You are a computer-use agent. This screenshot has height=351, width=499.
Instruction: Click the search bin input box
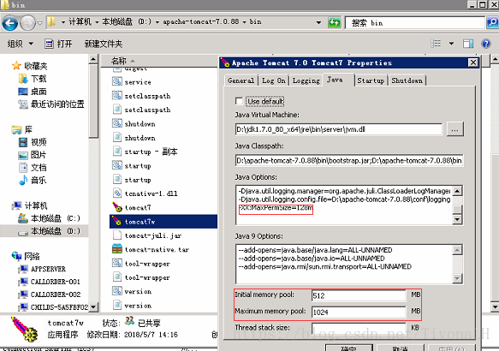pos(415,22)
